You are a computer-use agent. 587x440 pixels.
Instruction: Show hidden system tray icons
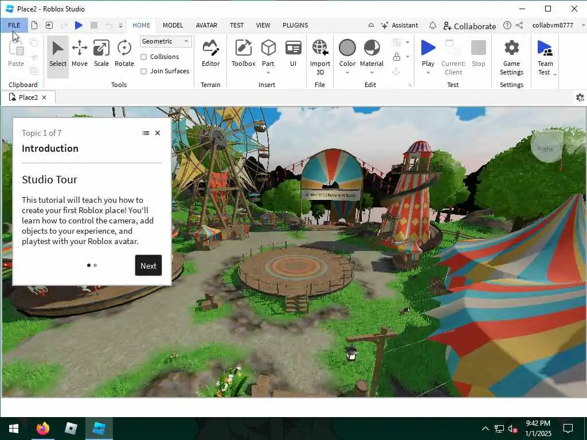pyautogui.click(x=485, y=429)
